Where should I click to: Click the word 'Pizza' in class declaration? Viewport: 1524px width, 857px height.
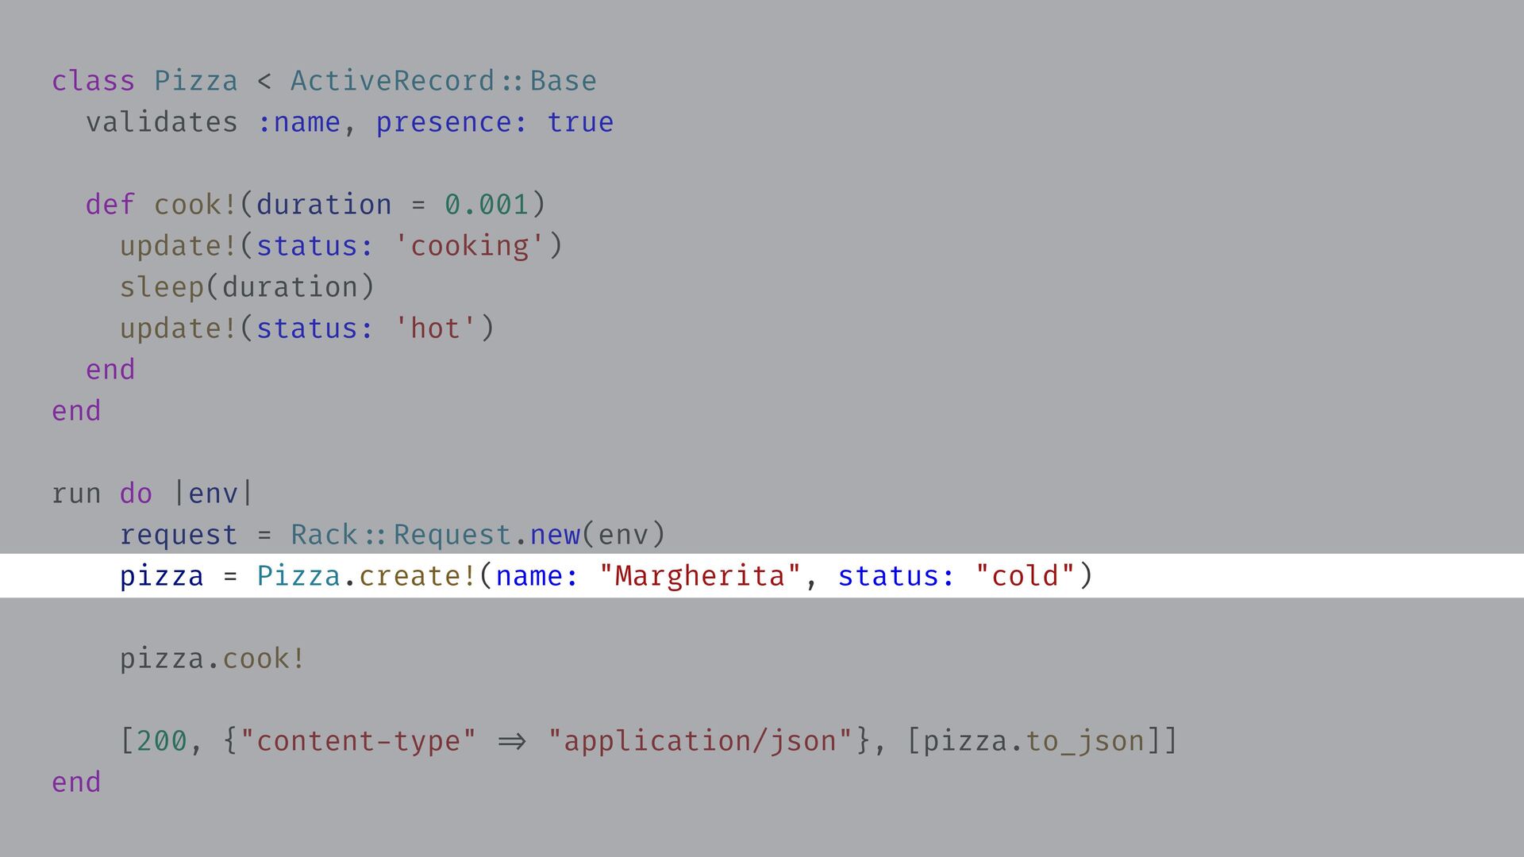(x=195, y=81)
